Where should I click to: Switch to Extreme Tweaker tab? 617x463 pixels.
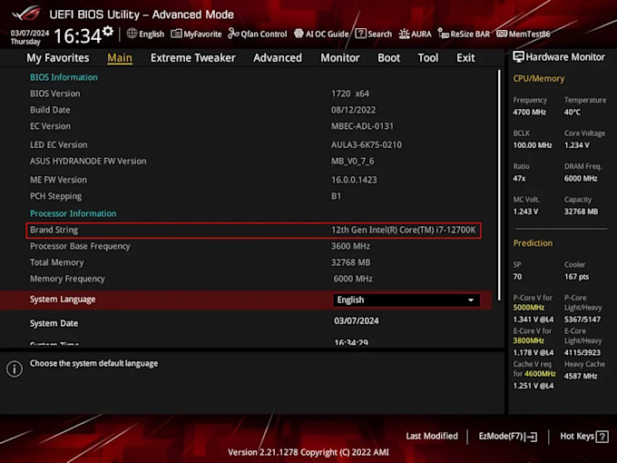click(x=192, y=58)
